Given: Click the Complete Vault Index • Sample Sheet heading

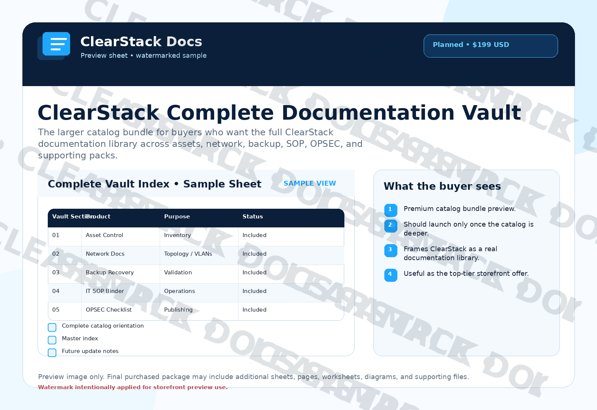Looking at the screenshot, I should 154,184.
